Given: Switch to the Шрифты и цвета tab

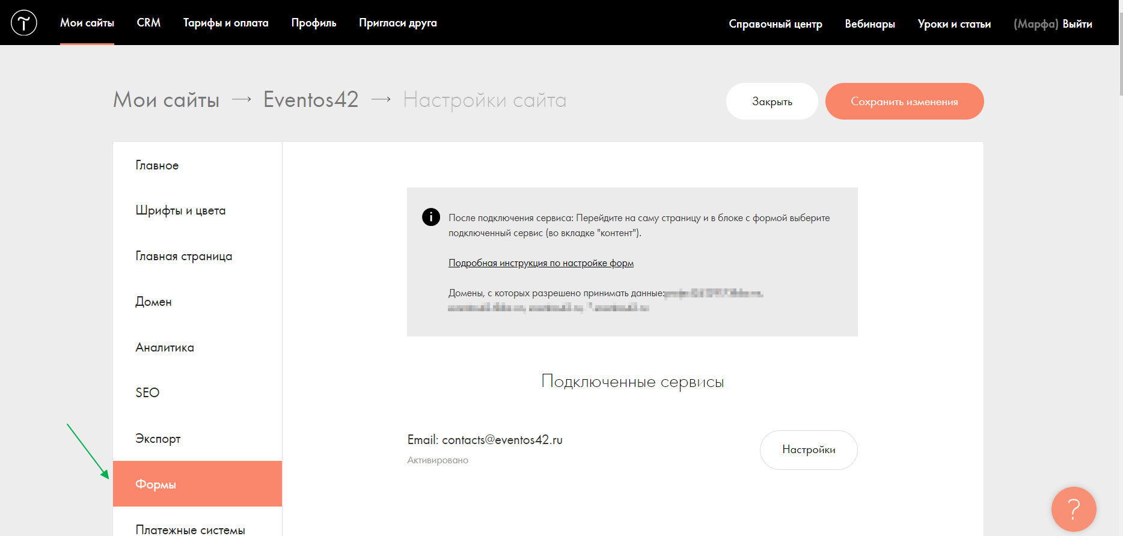Looking at the screenshot, I should (180, 211).
